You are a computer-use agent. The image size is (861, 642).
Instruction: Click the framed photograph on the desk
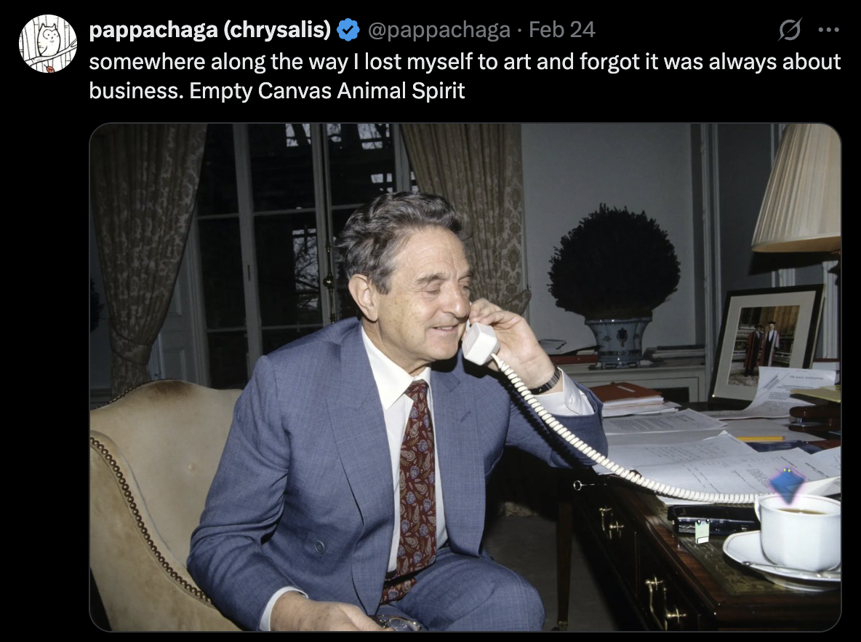click(x=766, y=342)
